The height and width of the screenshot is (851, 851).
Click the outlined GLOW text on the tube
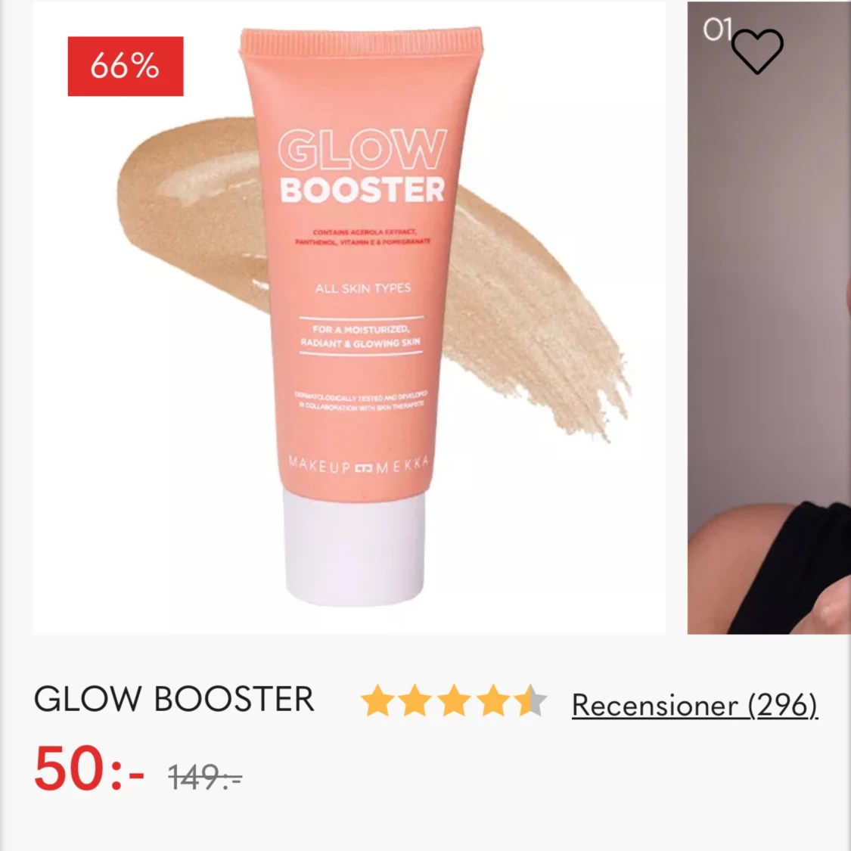tap(362, 149)
